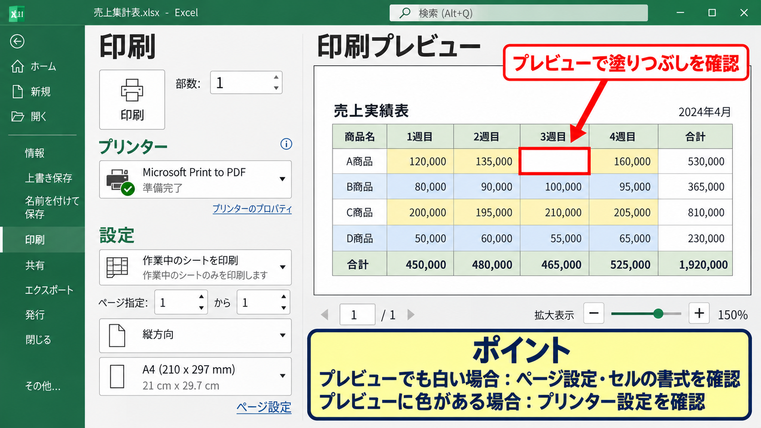Click the portrait orientation page icon
This screenshot has width=761, height=428.
pyautogui.click(x=117, y=336)
